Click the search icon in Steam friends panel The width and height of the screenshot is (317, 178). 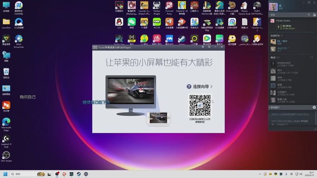309,15
